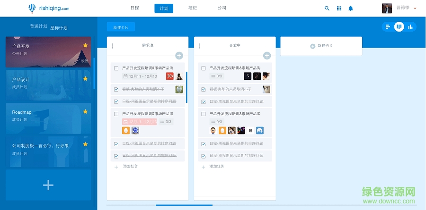The image size is (426, 210).
Task: Go to the 日程 tab
Action: (x=135, y=8)
